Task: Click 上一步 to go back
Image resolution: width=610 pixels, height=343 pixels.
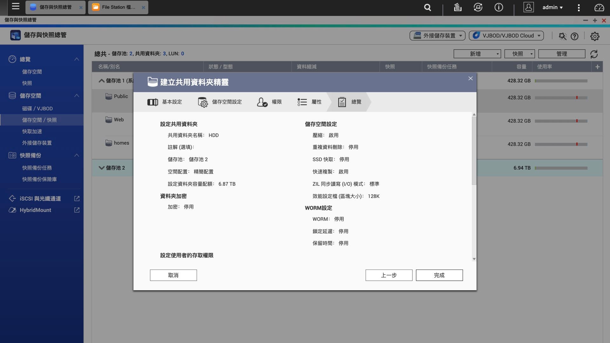Action: pyautogui.click(x=389, y=275)
